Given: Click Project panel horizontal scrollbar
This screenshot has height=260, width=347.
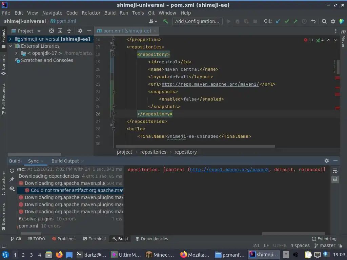Looking at the screenshot, I should pos(34,154).
